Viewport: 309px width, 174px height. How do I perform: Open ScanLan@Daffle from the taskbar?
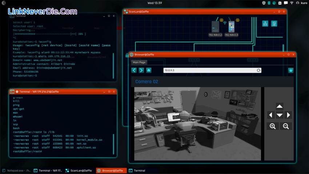point(79,170)
